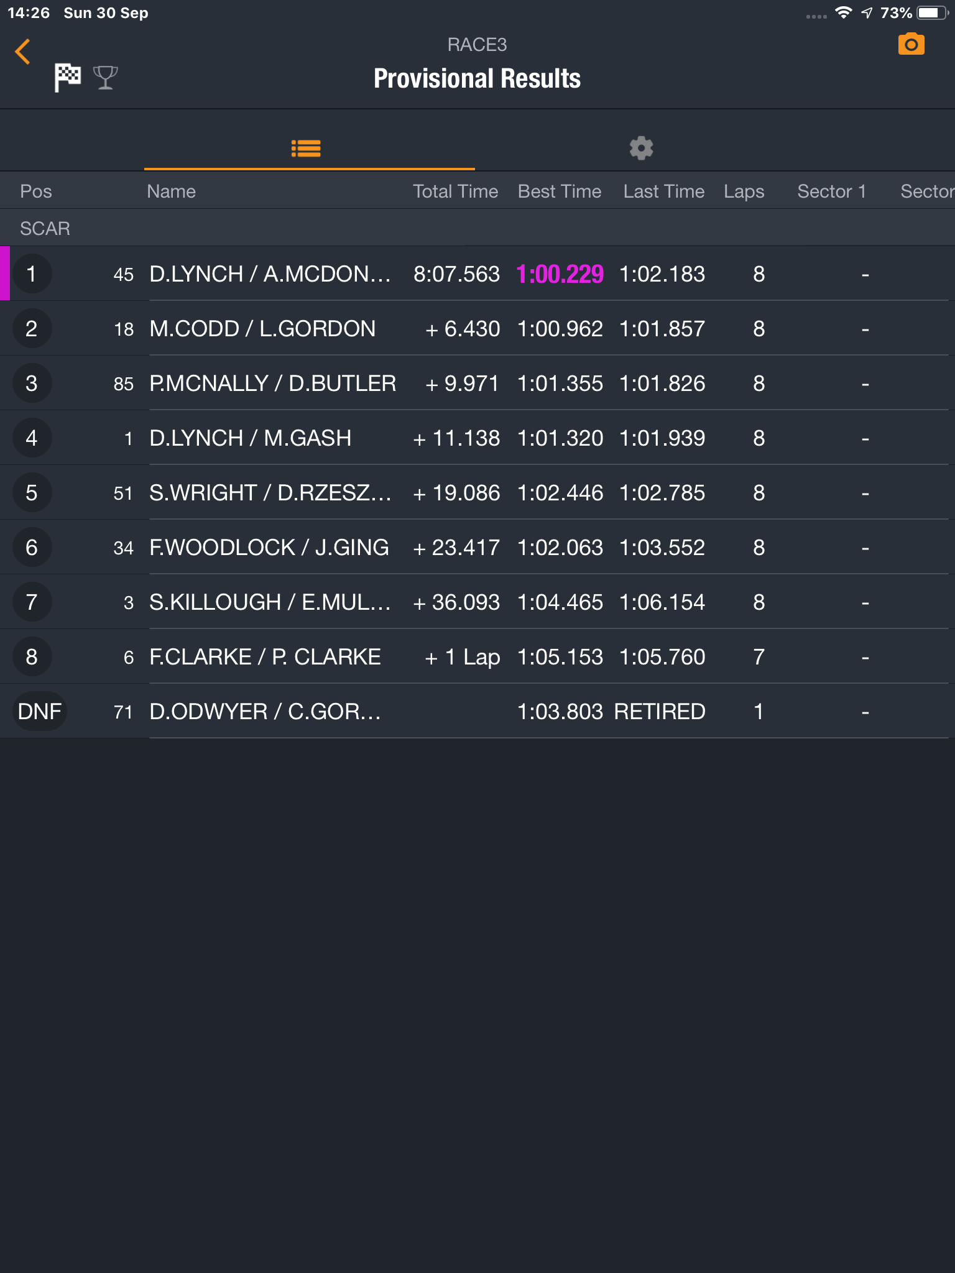Open the M.CODD / L.GORDON row
The image size is (955, 1273).
point(477,329)
